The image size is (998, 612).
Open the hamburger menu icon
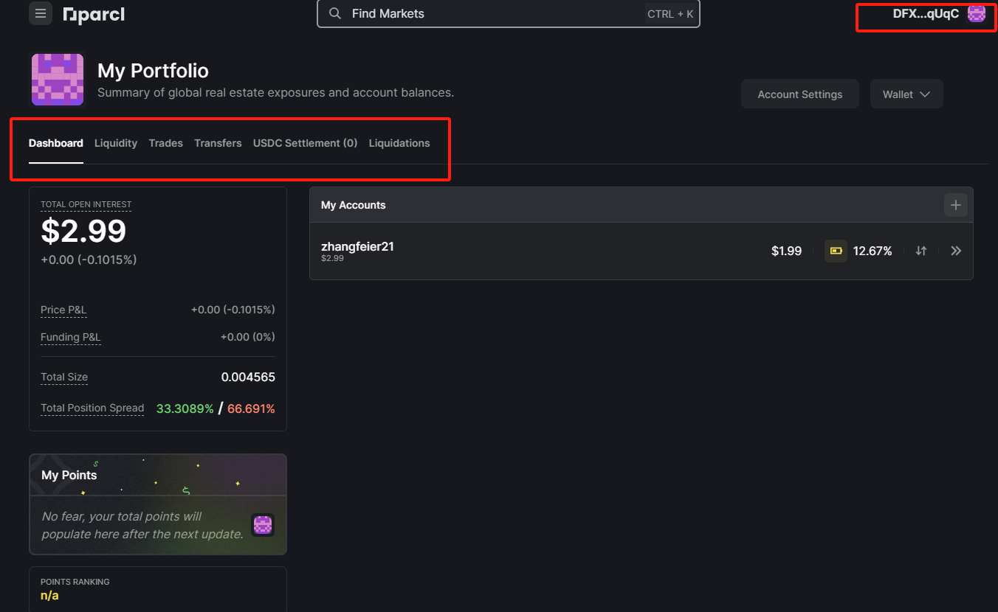click(x=41, y=13)
